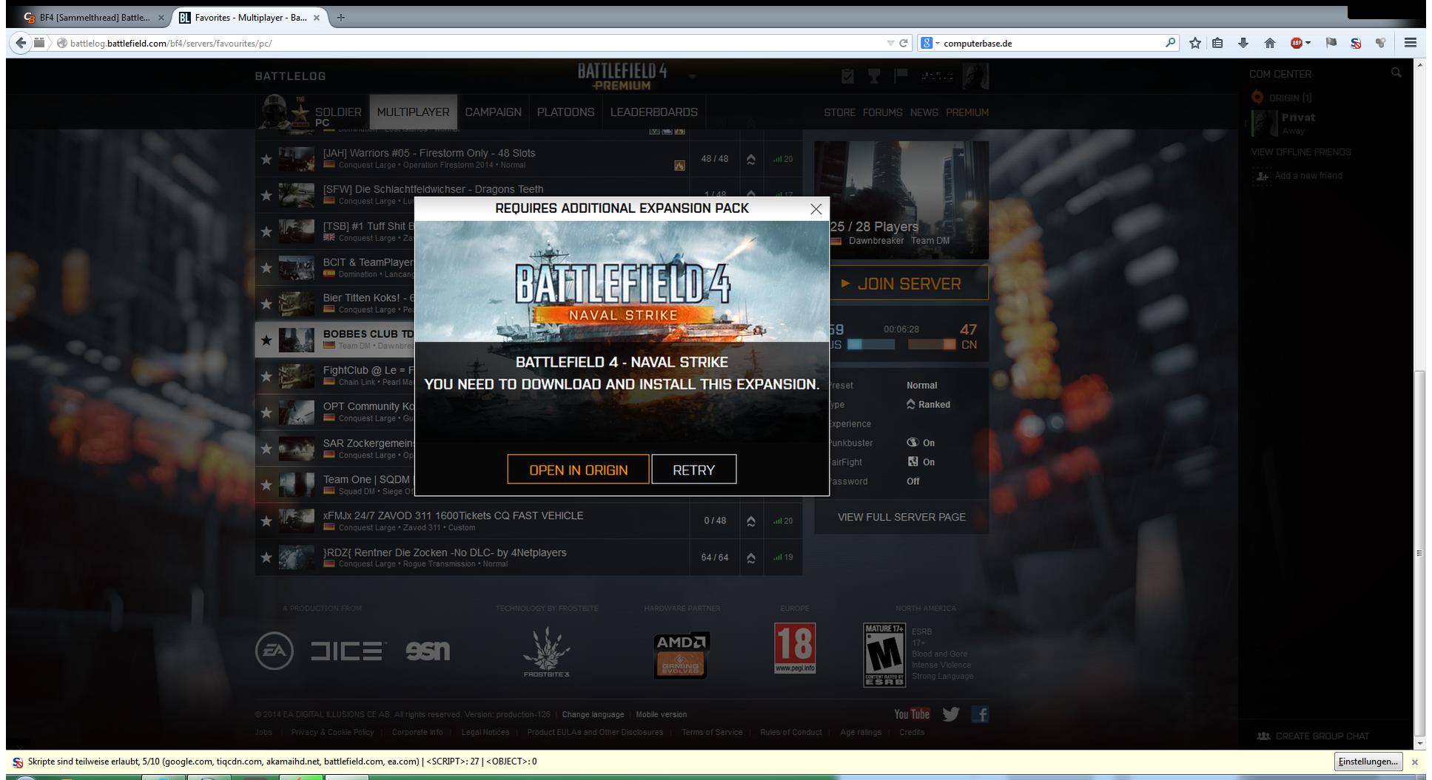This screenshot has width=1432, height=780.
Task: Go to the Platoons tab
Action: click(565, 112)
